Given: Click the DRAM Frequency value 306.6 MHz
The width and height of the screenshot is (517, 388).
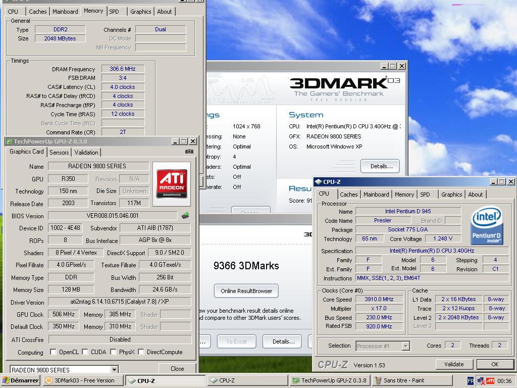Looking at the screenshot, I should (123, 69).
